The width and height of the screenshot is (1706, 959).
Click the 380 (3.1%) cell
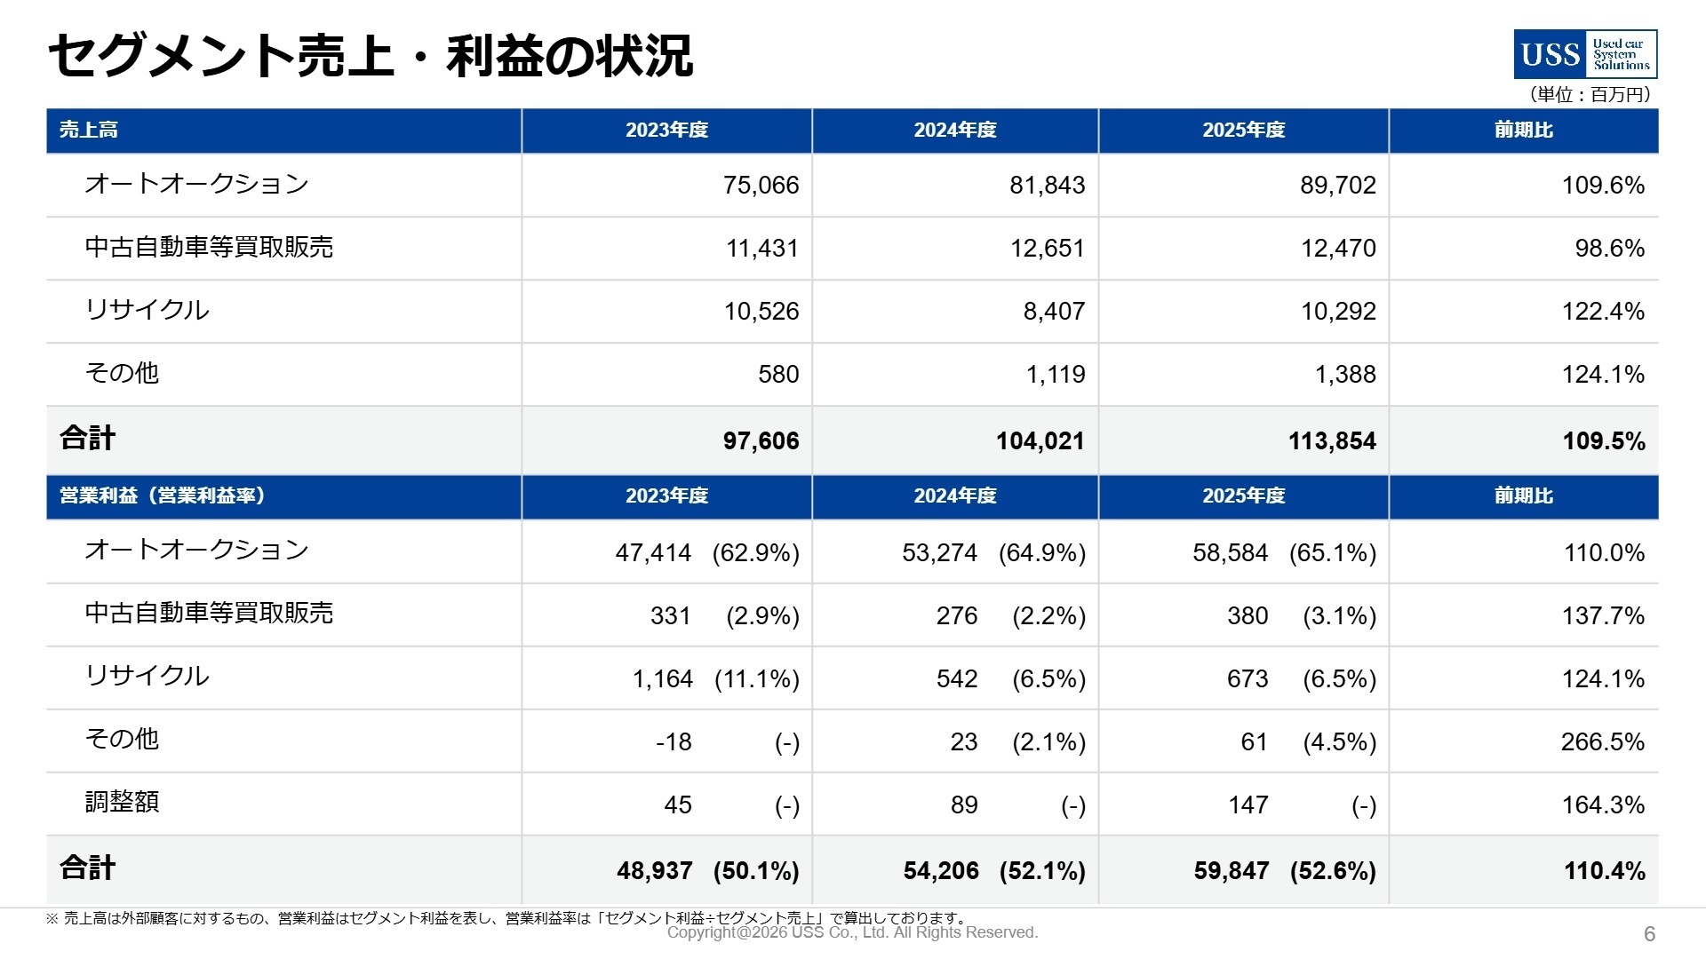(x=1302, y=615)
